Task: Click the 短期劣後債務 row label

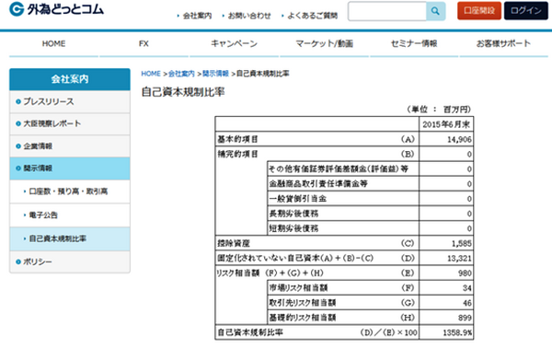Action: click(293, 228)
